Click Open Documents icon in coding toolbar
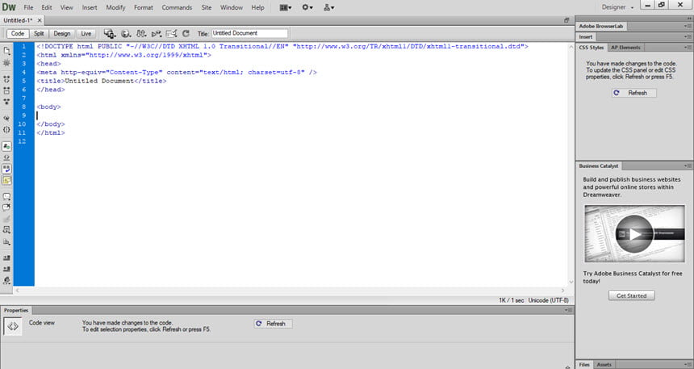The width and height of the screenshot is (694, 369). tap(6, 51)
